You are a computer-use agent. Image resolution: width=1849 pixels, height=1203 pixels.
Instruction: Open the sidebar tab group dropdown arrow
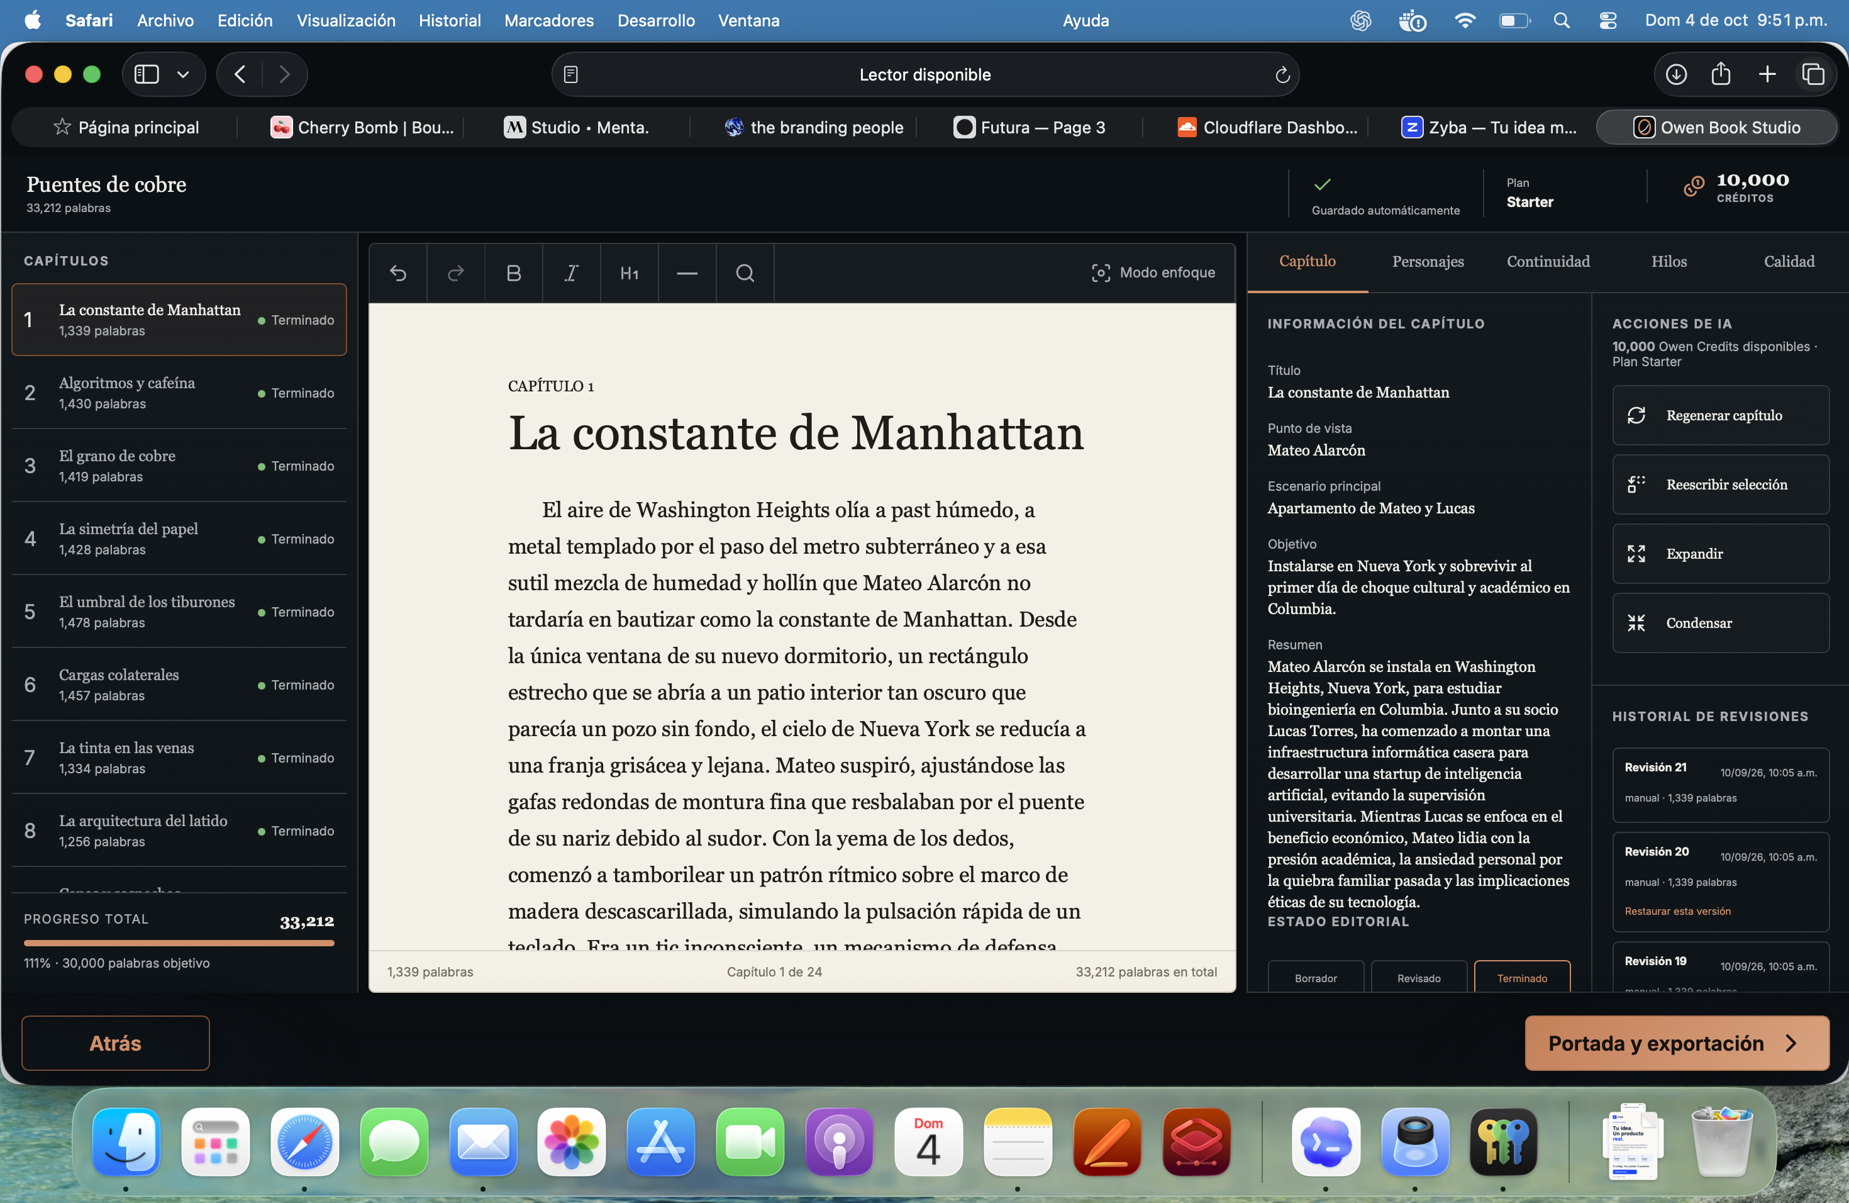point(184,75)
